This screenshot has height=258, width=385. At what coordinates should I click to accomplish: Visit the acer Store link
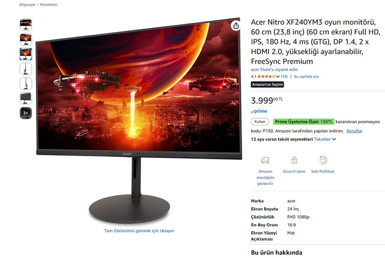[x=274, y=69]
